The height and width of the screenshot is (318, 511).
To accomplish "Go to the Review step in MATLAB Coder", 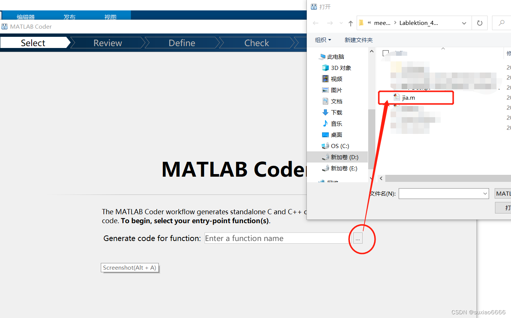I will click(x=108, y=43).
